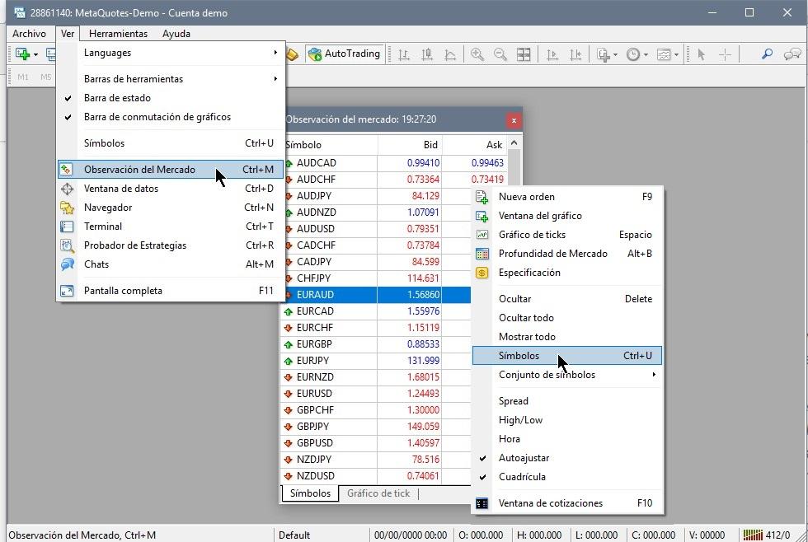808x542 pixels.
Task: Open the indicators icon dropdown arrow
Action: [x=615, y=54]
